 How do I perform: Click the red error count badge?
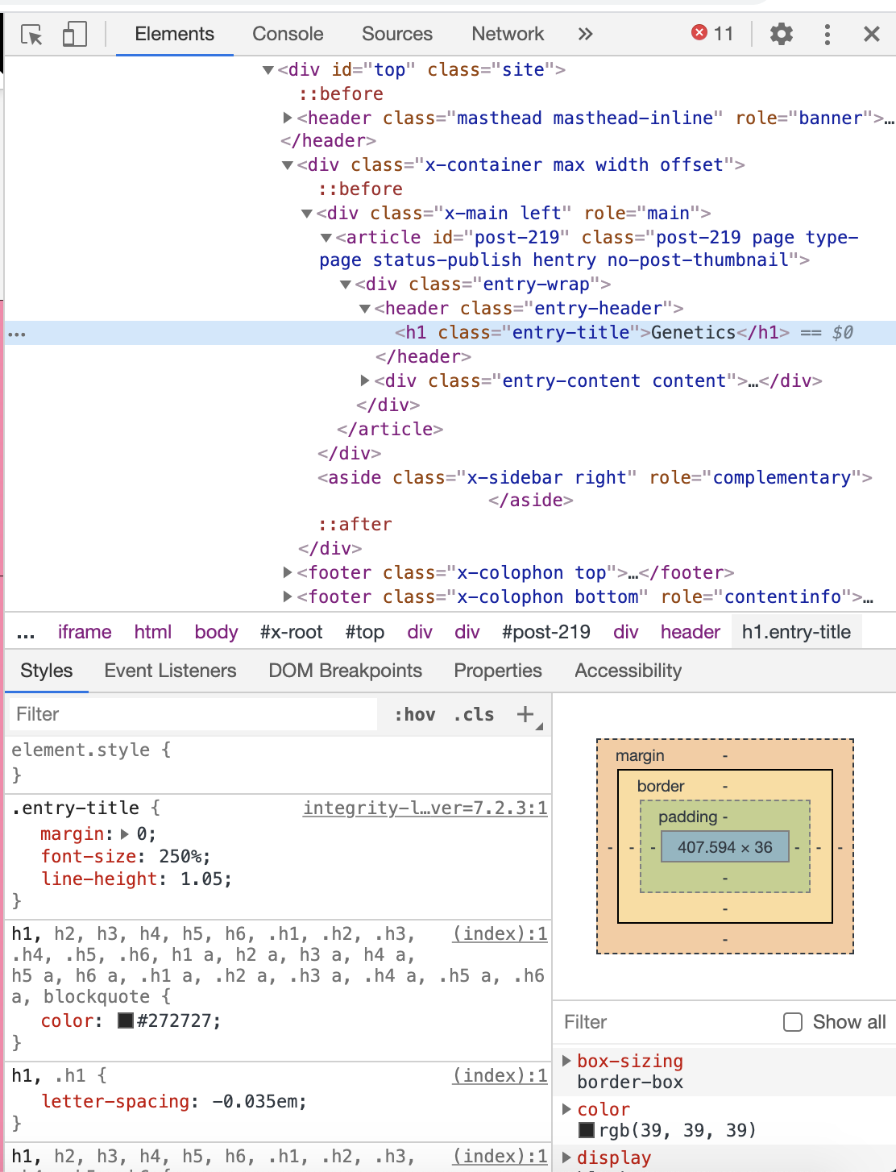[x=713, y=33]
